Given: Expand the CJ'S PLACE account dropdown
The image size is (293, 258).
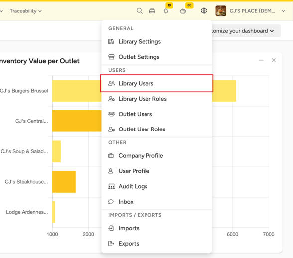Looking at the screenshot, I should [x=283, y=11].
